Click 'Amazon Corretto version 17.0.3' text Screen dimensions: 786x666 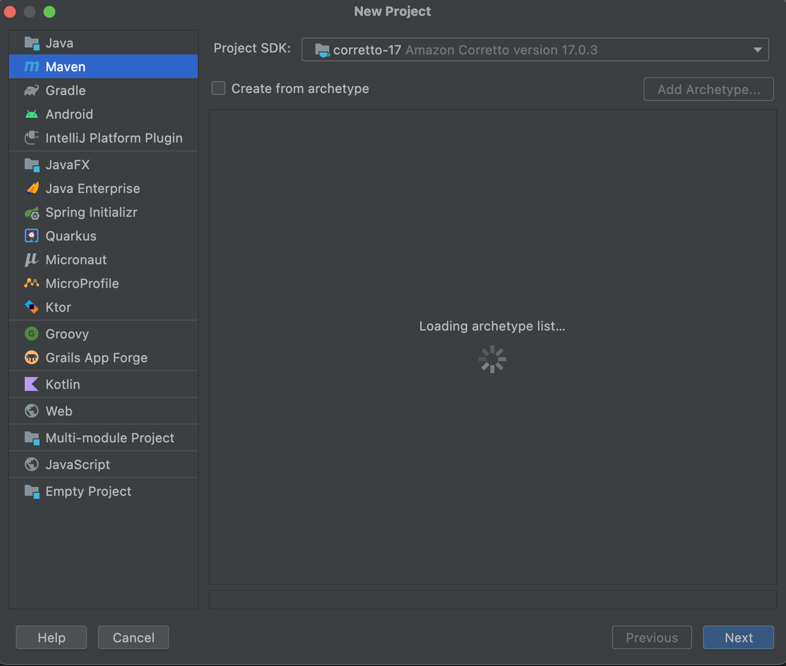click(502, 50)
